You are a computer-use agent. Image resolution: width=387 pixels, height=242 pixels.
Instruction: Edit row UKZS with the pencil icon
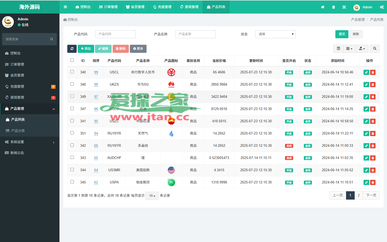(366, 85)
